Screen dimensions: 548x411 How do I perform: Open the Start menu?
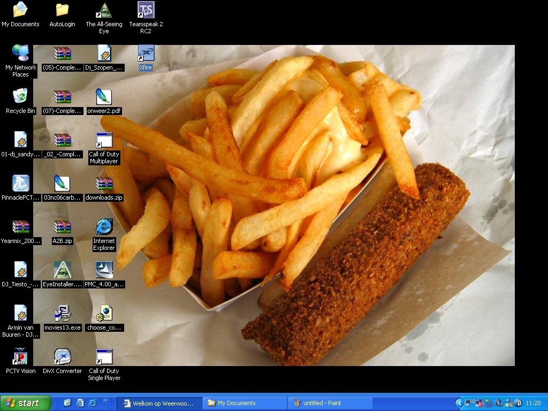coord(25,403)
